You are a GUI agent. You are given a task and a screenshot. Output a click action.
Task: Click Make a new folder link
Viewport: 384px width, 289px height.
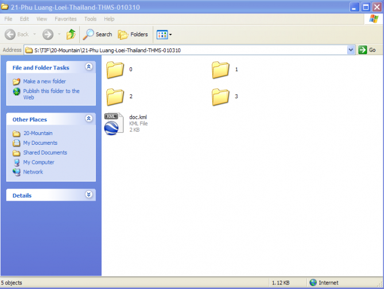click(x=45, y=82)
